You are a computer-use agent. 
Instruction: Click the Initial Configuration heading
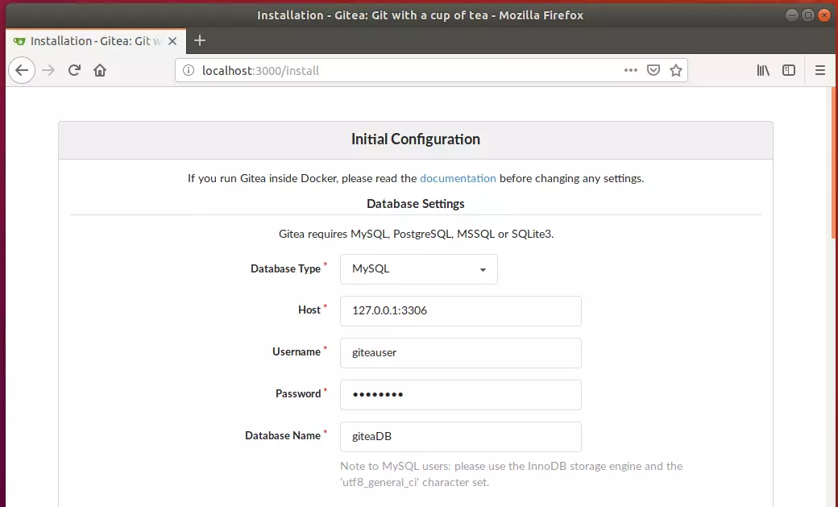(x=416, y=139)
